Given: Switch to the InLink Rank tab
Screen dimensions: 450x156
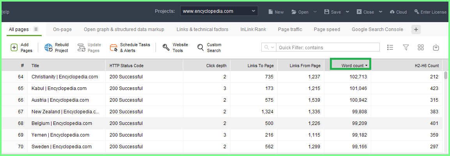Looking at the screenshot, I should click(253, 29).
